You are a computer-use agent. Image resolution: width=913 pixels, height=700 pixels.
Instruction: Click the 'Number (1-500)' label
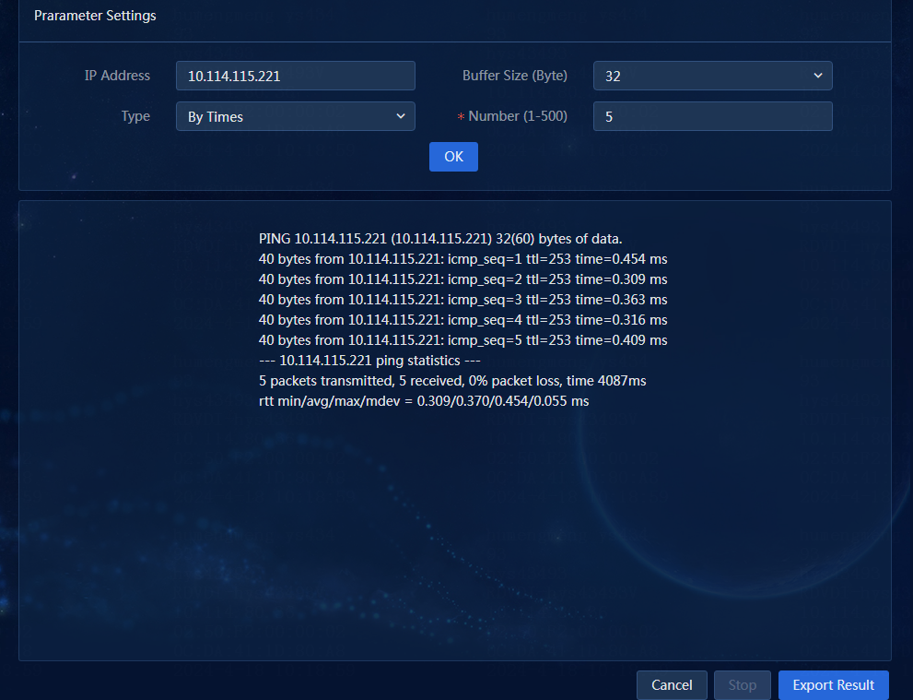tap(518, 116)
